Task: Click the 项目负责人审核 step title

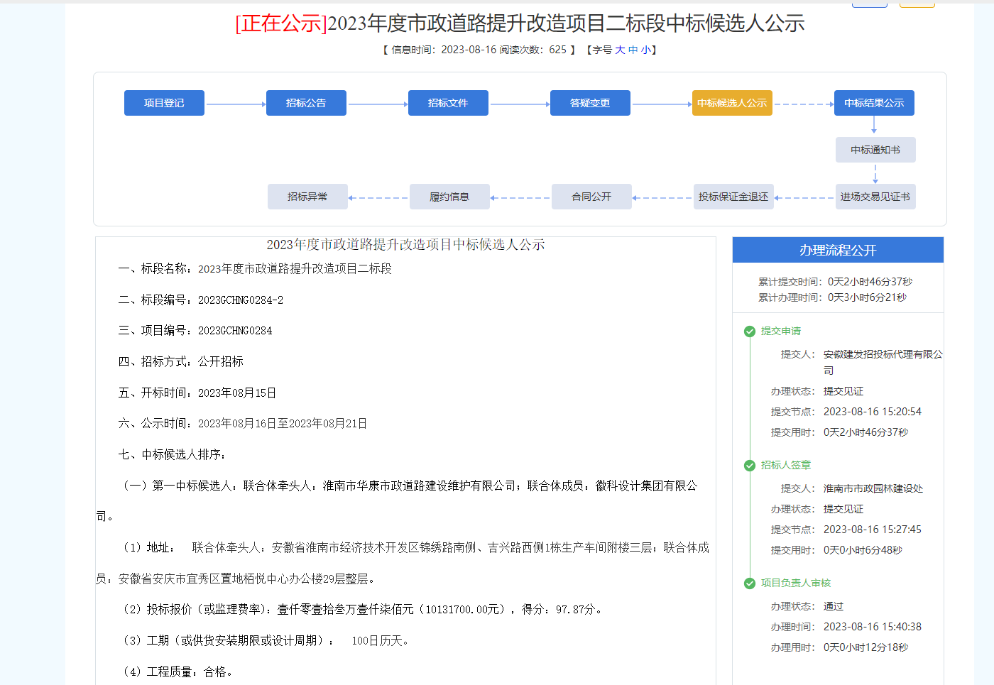Action: click(x=796, y=583)
